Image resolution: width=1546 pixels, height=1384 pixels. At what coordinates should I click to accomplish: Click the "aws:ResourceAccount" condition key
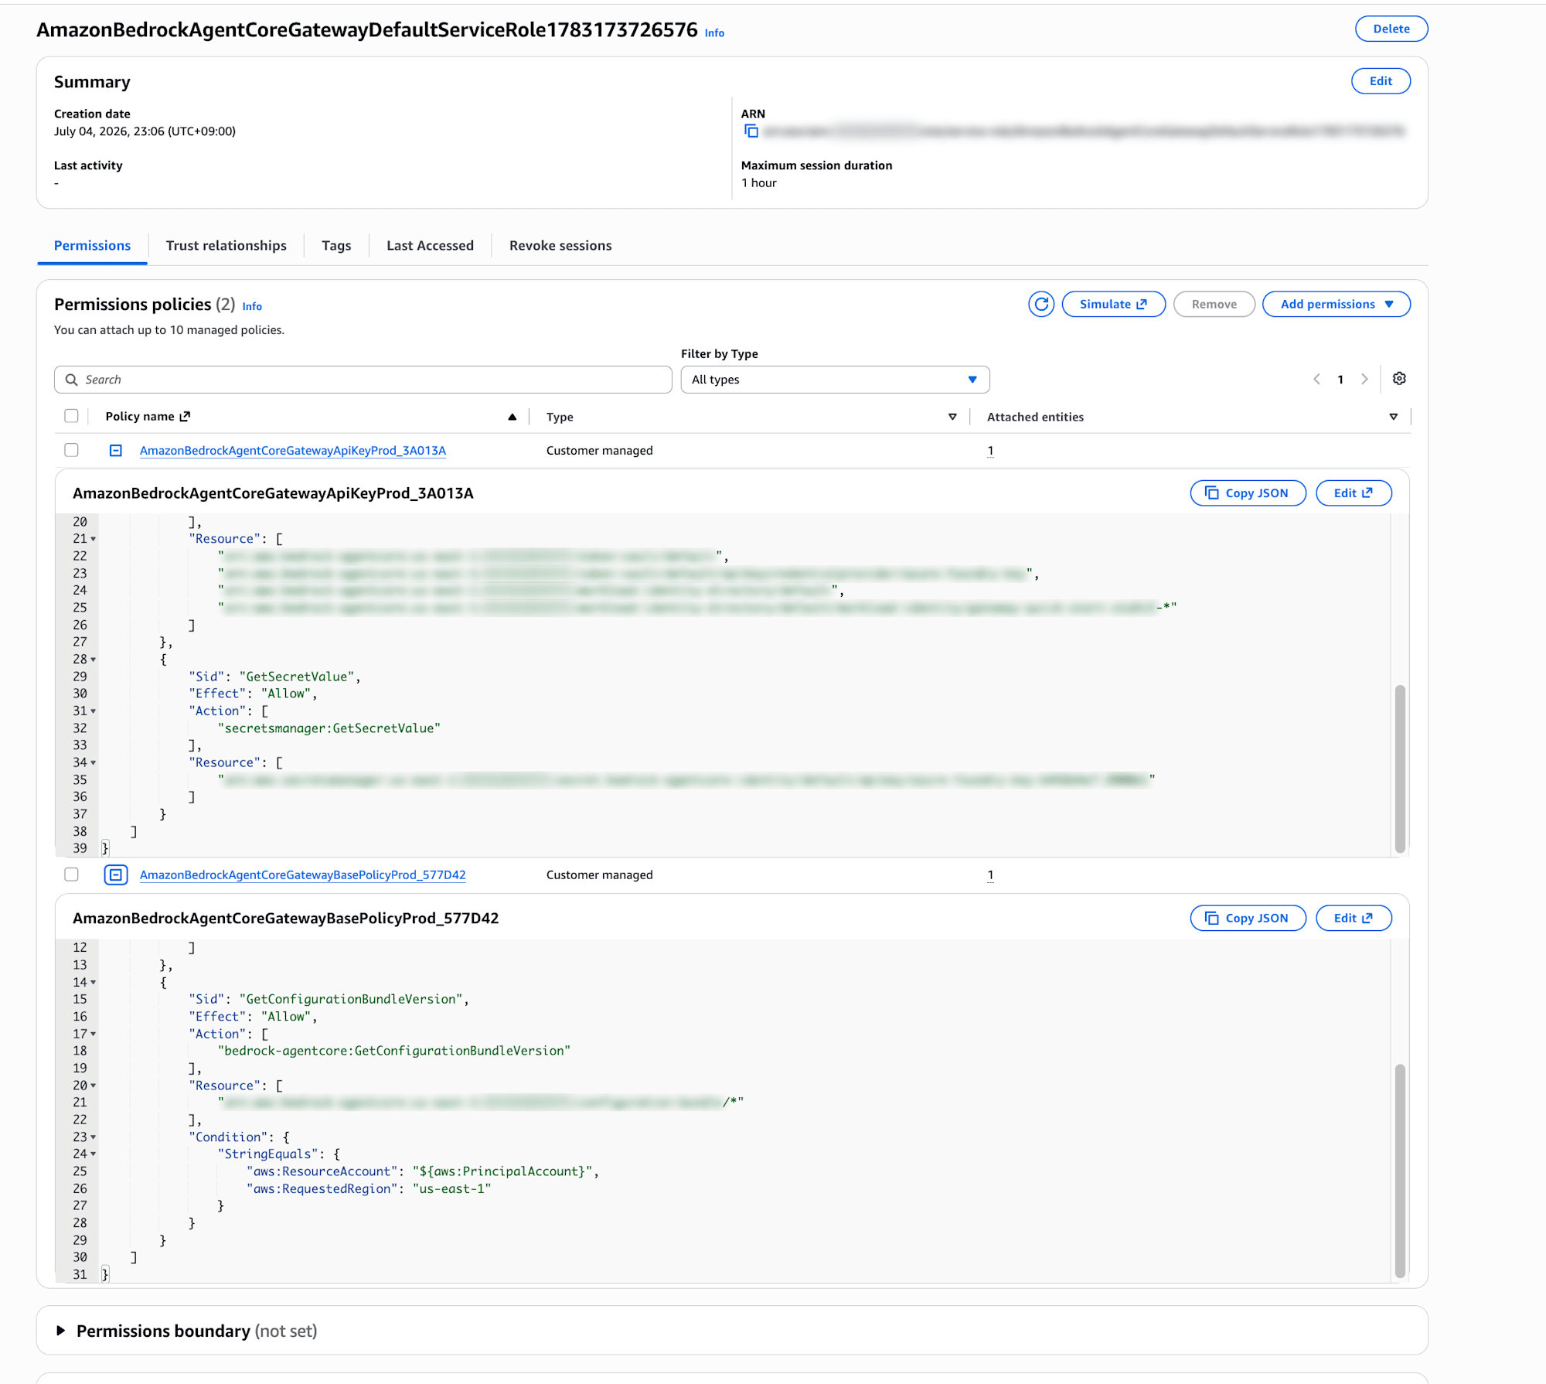coord(322,1172)
